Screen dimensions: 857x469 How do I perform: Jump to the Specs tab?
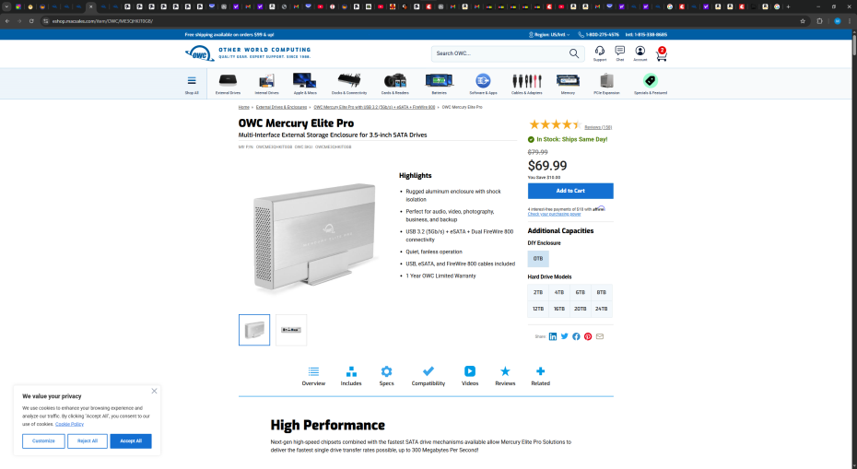(x=386, y=376)
